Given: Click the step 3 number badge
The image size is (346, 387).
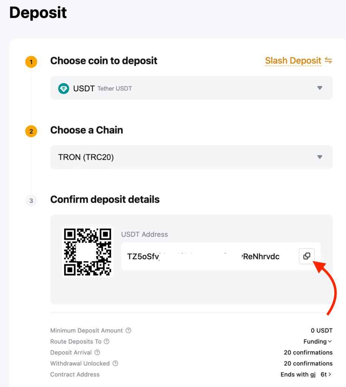Looking at the screenshot, I should click(x=31, y=201).
